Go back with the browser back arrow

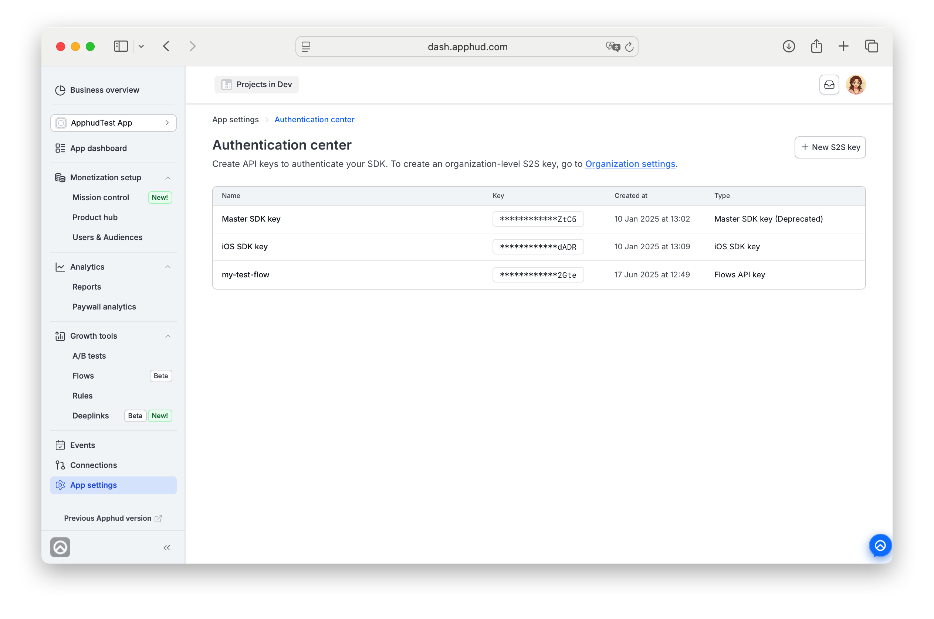pyautogui.click(x=166, y=47)
